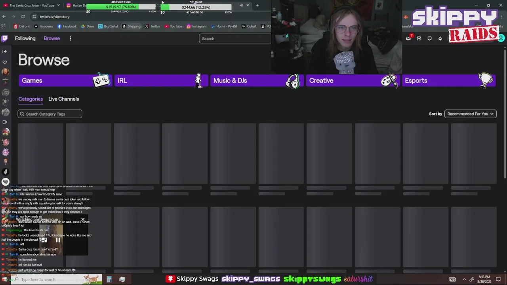Open the Big Cartel bookmark
Image resolution: width=507 pixels, height=285 pixels.
pyautogui.click(x=108, y=26)
